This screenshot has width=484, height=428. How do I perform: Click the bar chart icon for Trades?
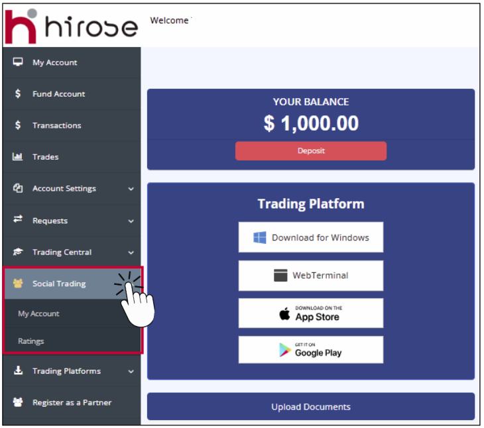[x=18, y=157]
